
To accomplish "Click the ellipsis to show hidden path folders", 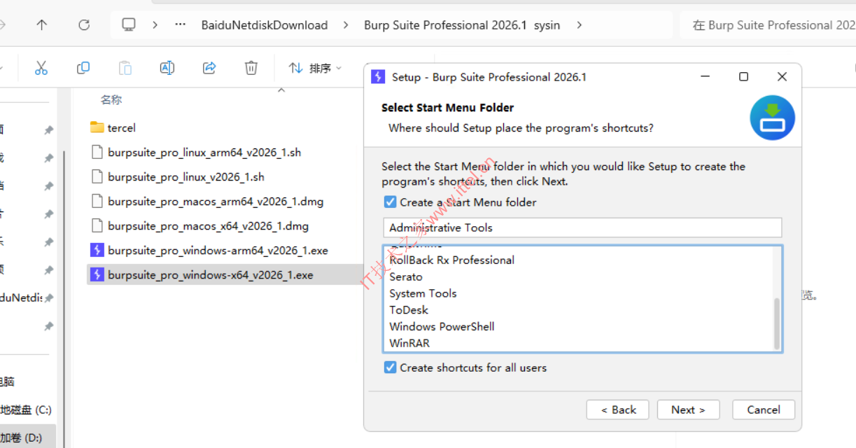I will point(181,25).
